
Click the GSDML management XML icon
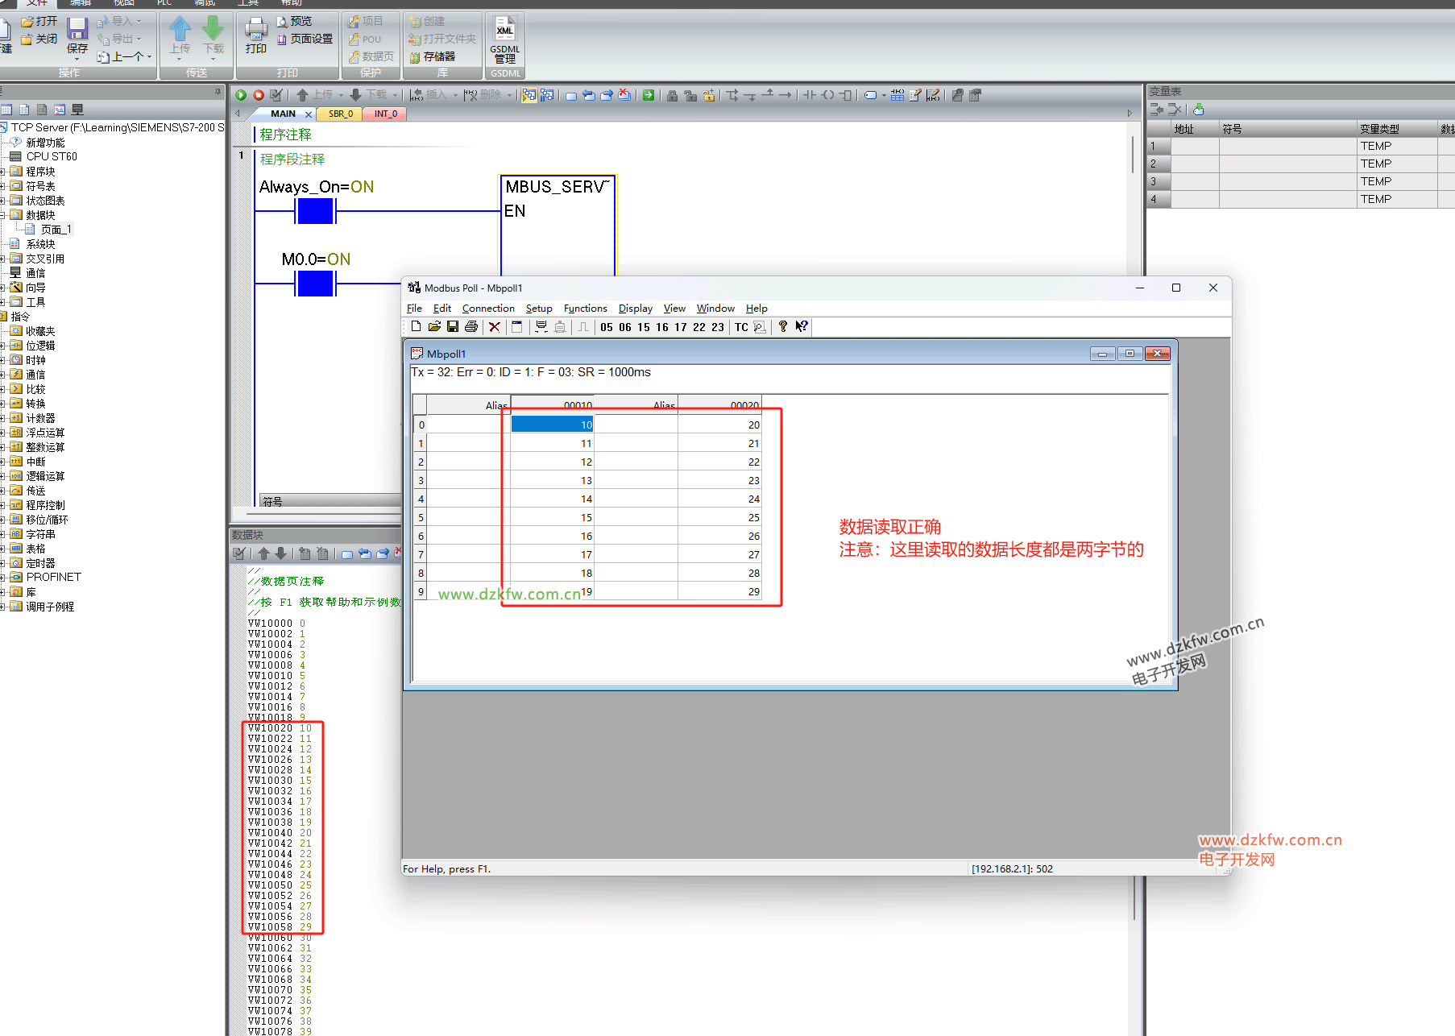click(x=504, y=32)
